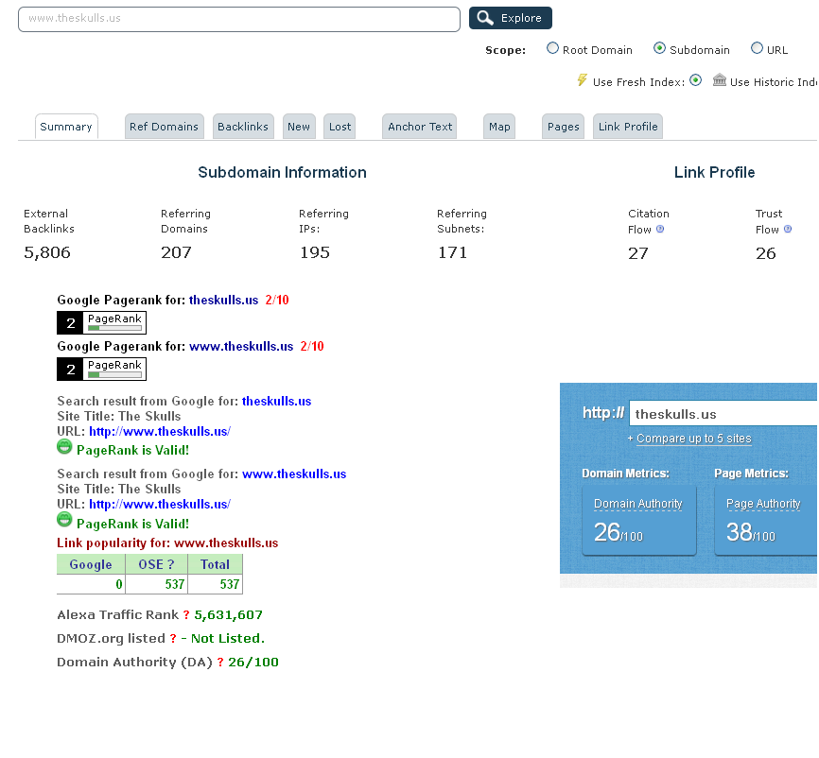Viewport: 819px width, 758px height.
Task: Click the Fresh Index lightning icon
Action: [582, 80]
